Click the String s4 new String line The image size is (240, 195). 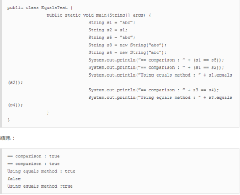(x=127, y=52)
